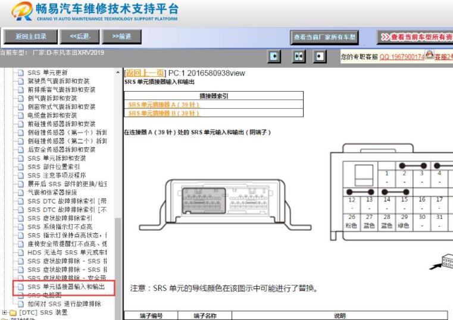This screenshot has height=320, width=453.
Task: Click document icon beside SRS 部件位置索引
Action: click(21, 167)
